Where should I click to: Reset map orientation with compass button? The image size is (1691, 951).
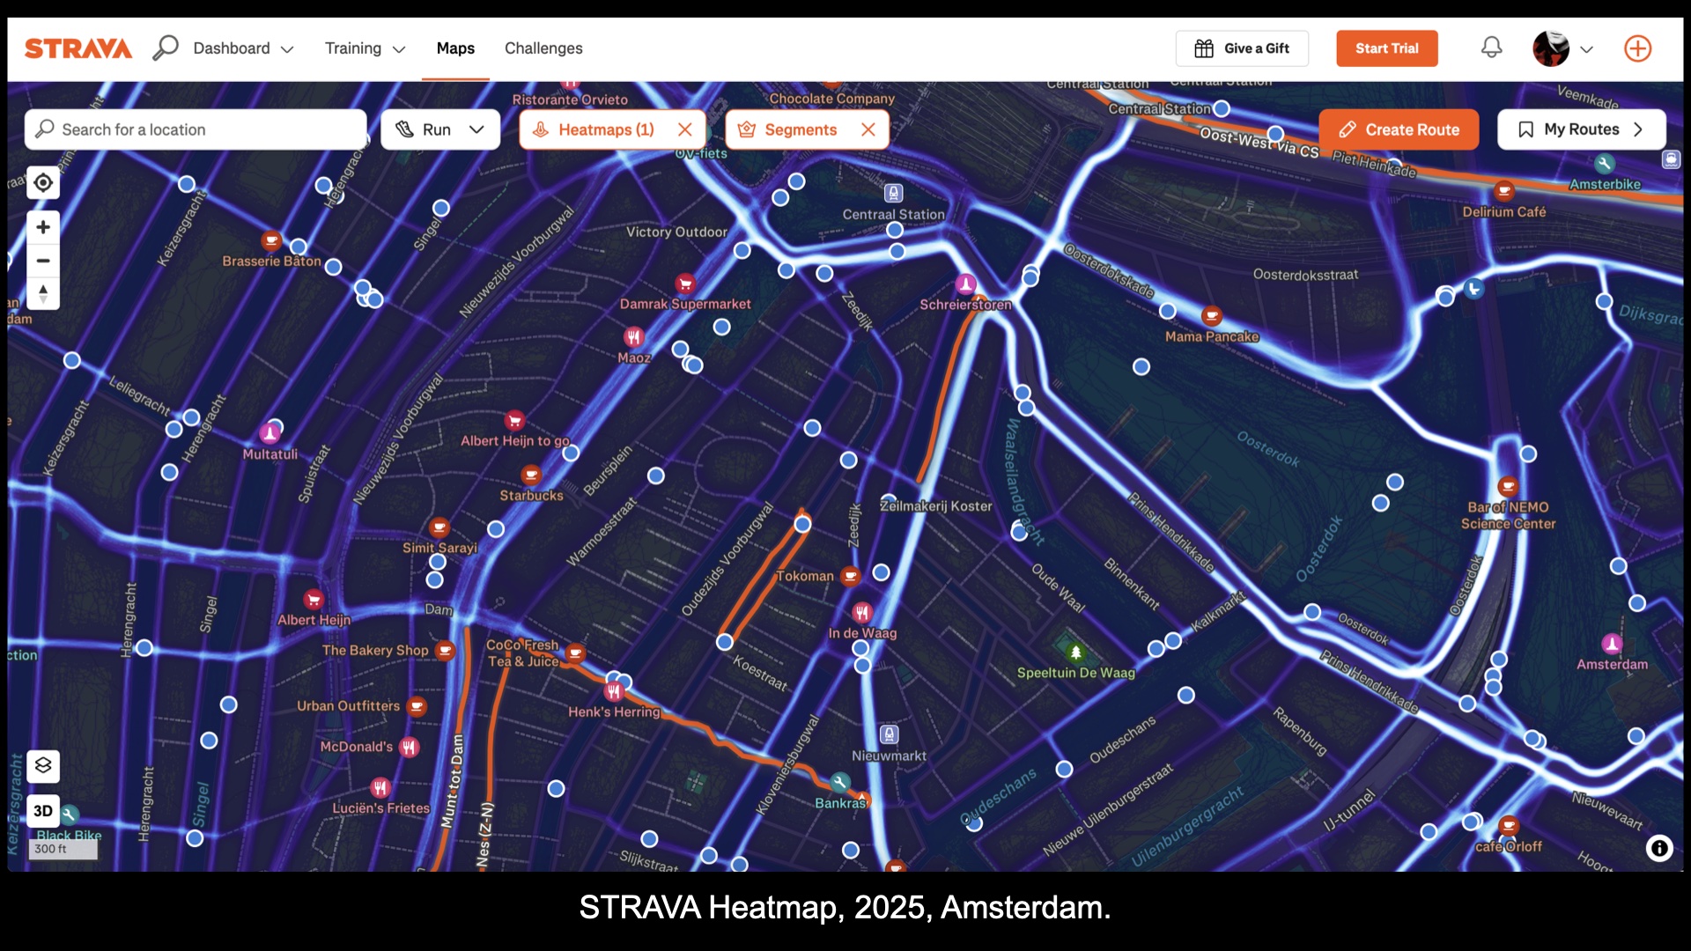click(43, 293)
